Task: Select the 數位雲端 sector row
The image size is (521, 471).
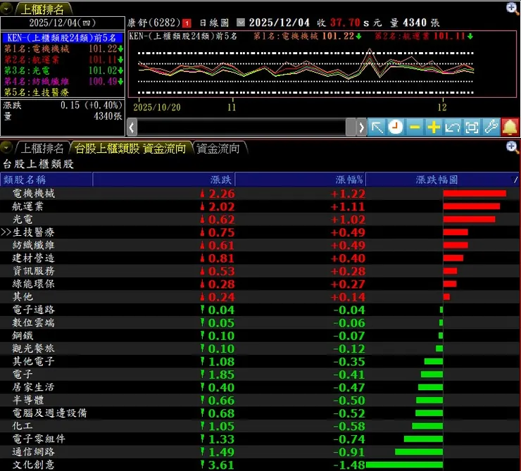Action: tap(260, 322)
